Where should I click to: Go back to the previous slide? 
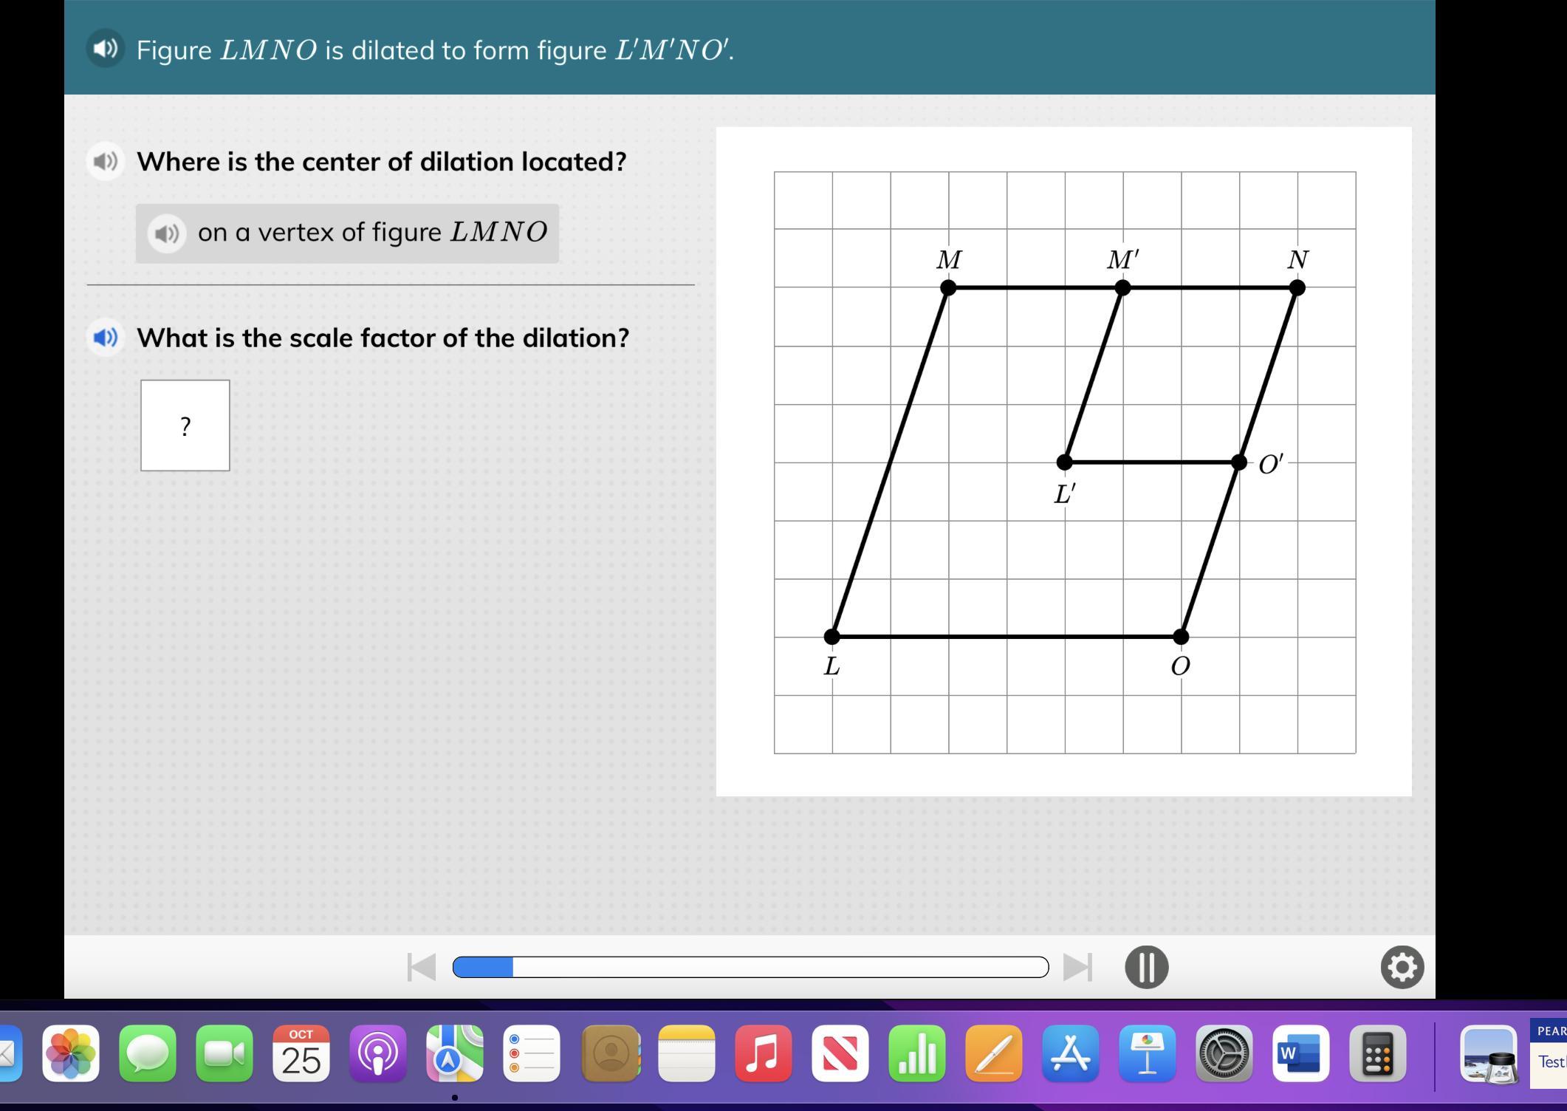[x=422, y=967]
